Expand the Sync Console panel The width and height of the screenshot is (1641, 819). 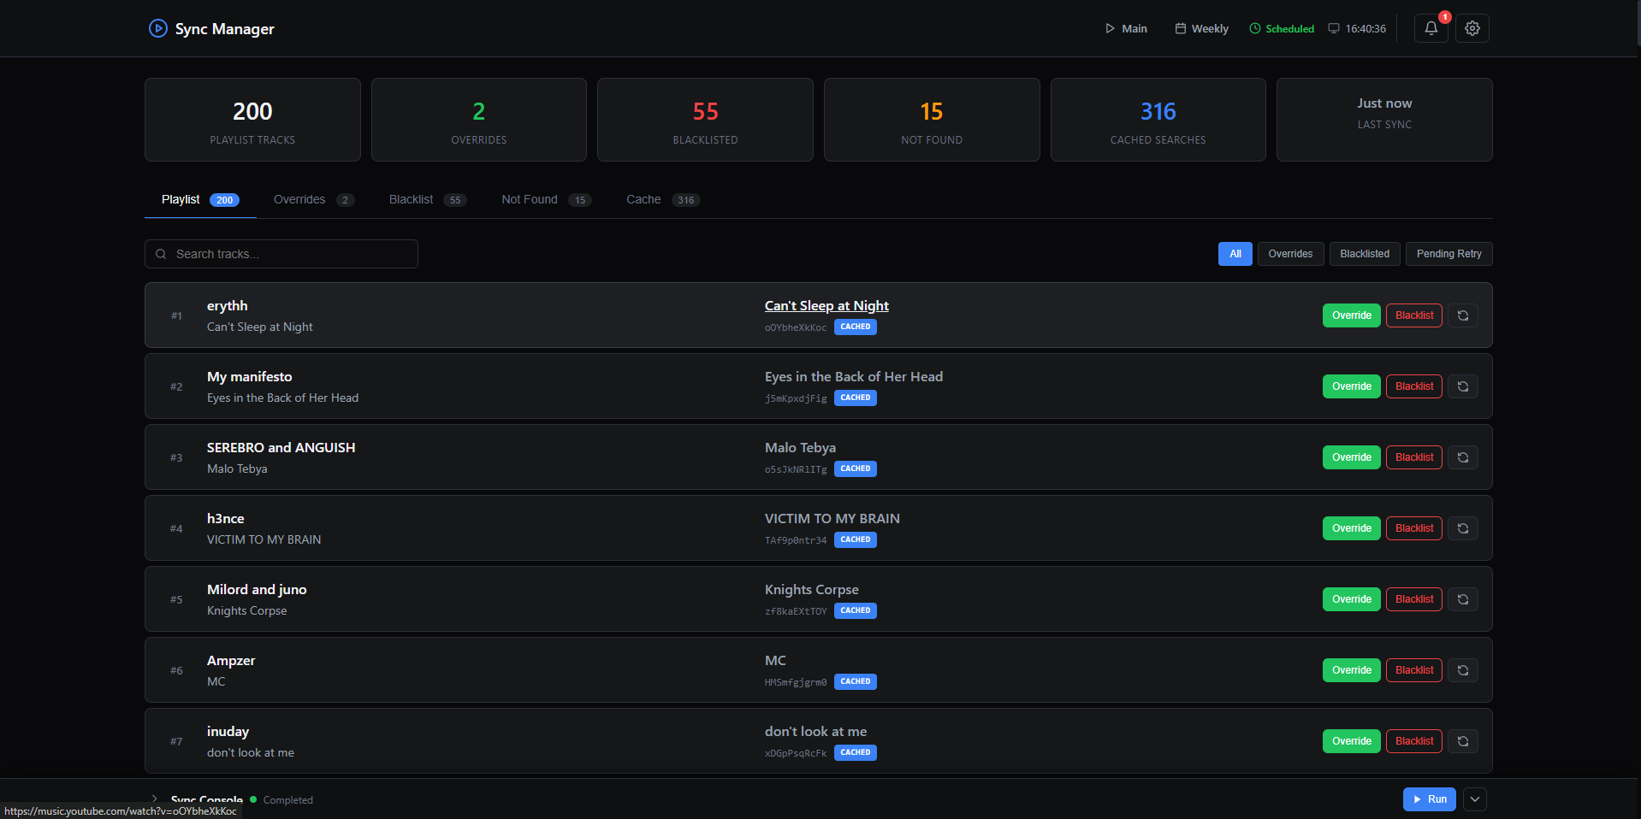pos(154,798)
